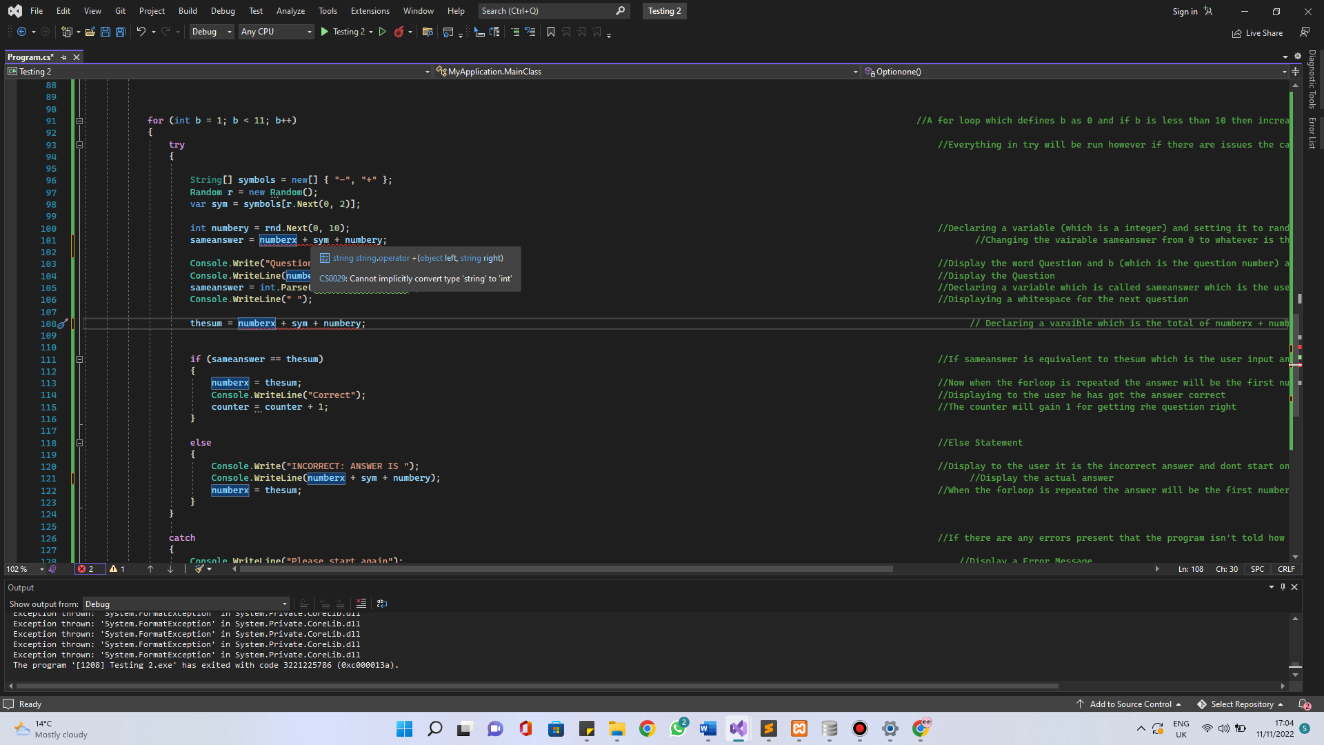The width and height of the screenshot is (1324, 745).
Task: Open the code cleanup broom icon
Action: click(x=199, y=569)
